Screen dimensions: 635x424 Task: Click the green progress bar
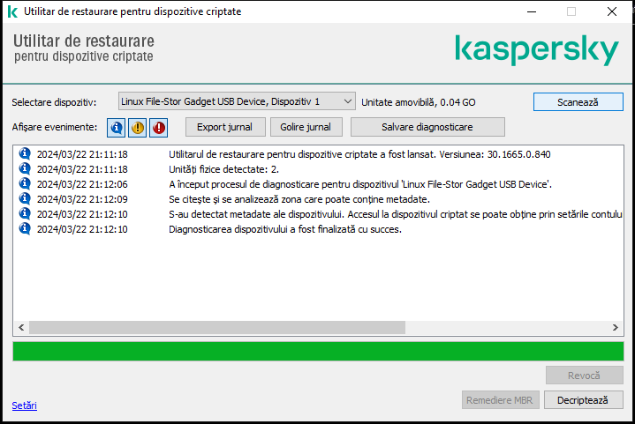[x=318, y=351]
